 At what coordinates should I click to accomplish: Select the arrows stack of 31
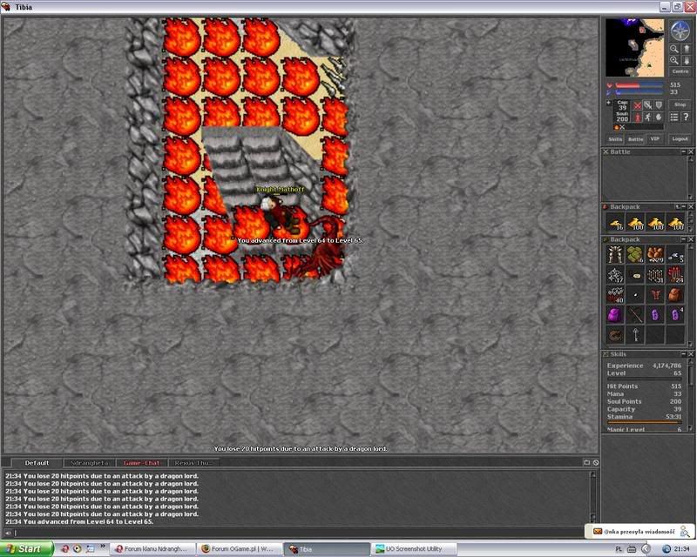(x=655, y=275)
